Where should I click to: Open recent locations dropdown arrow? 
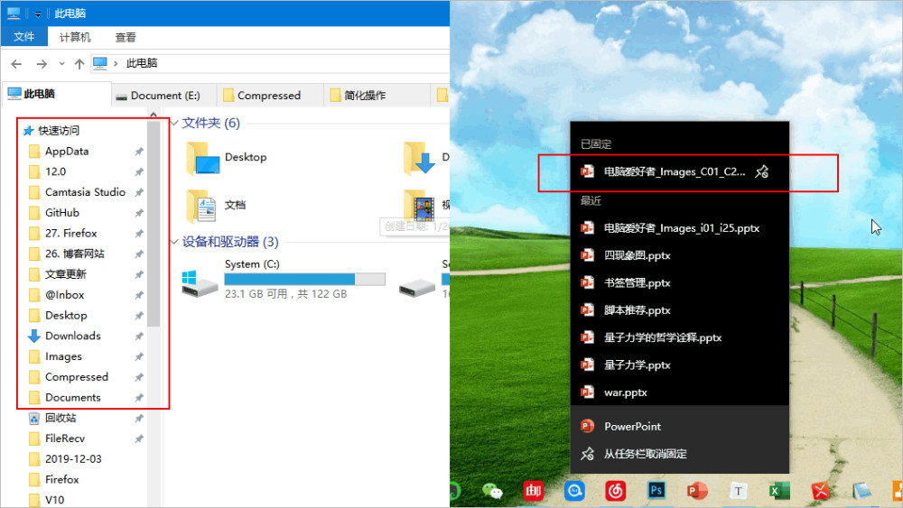coord(61,64)
